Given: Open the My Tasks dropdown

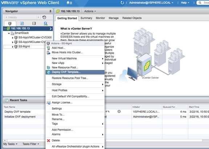Looking at the screenshot, I should point(10,144).
